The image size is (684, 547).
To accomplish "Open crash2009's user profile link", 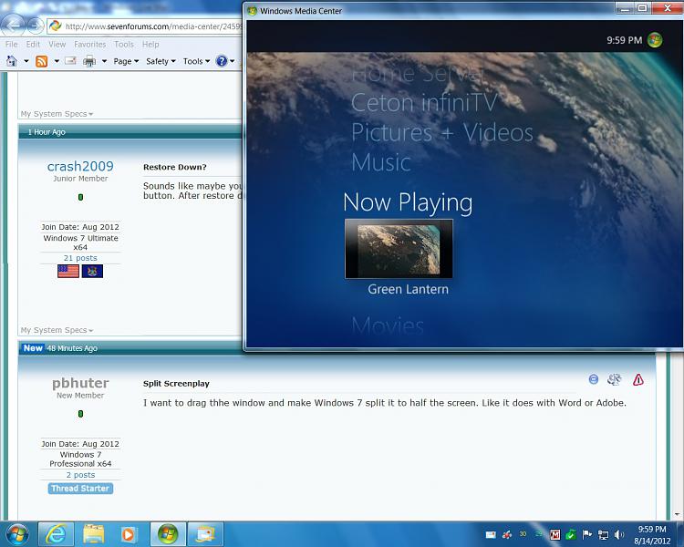I will (80, 166).
